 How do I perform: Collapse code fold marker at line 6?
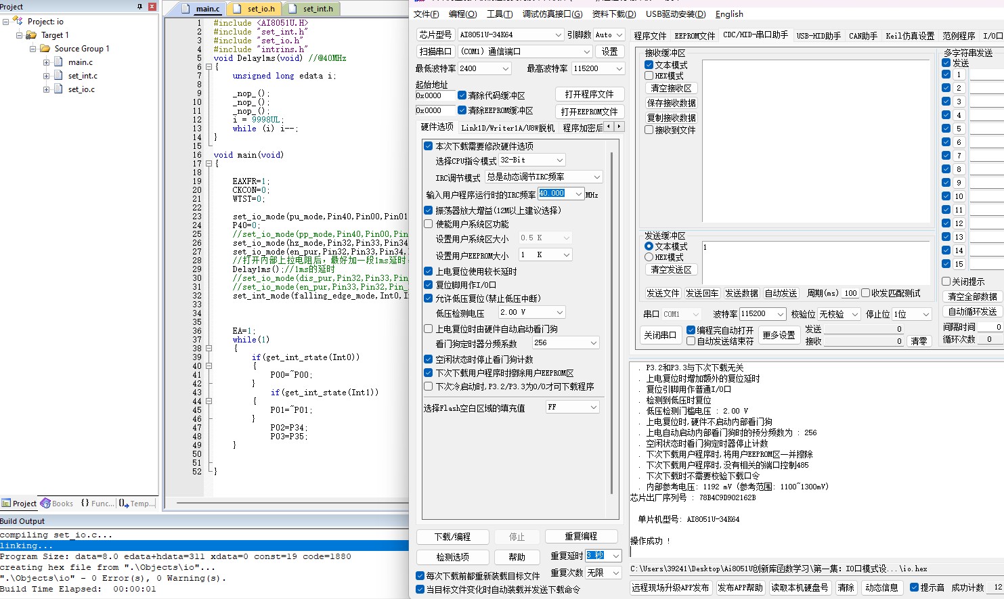[209, 67]
